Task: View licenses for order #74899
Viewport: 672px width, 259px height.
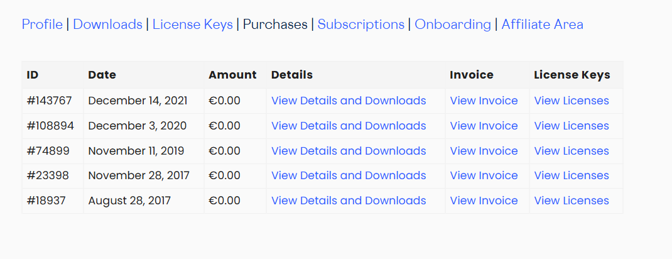Action: (571, 151)
